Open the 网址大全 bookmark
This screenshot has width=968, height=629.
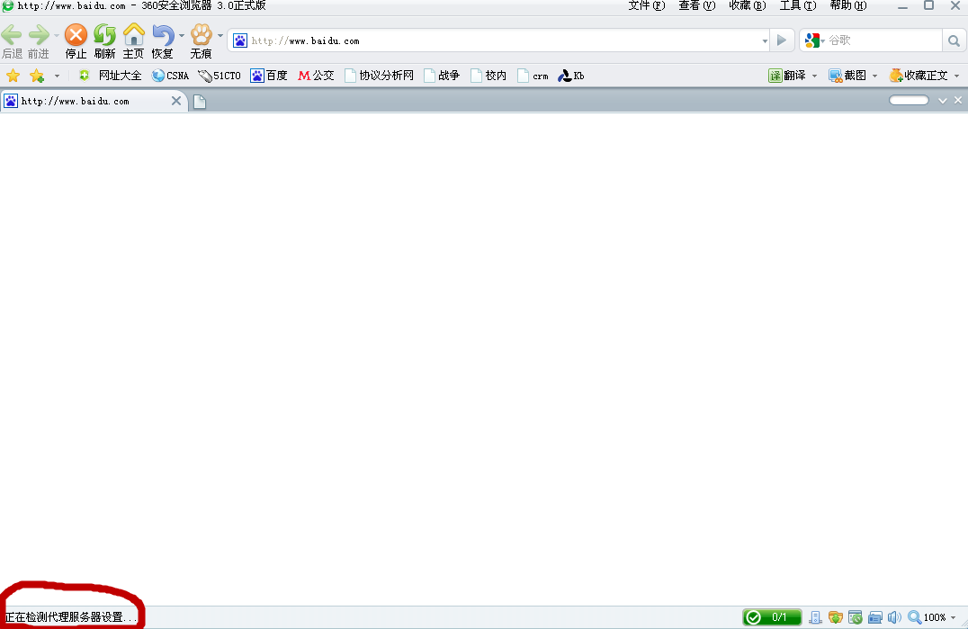[111, 76]
